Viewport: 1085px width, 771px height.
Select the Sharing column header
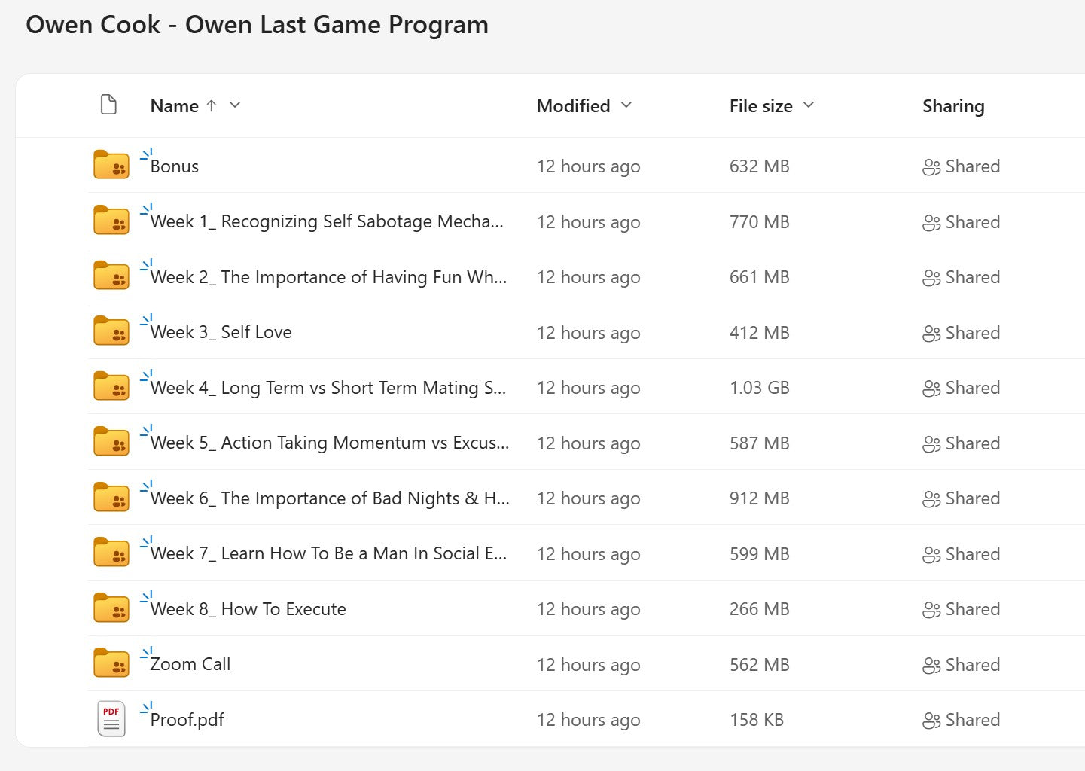pos(953,105)
